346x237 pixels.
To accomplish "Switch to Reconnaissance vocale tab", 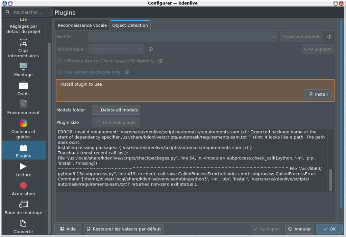I will coord(82,25).
